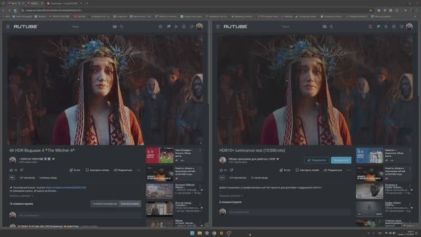This screenshot has width=421, height=237.
Task: Open three-dot more actions under Witcher 4 video
Action: tap(139, 170)
